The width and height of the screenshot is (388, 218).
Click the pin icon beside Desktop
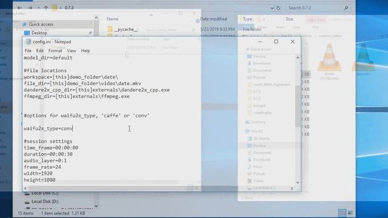90,33
